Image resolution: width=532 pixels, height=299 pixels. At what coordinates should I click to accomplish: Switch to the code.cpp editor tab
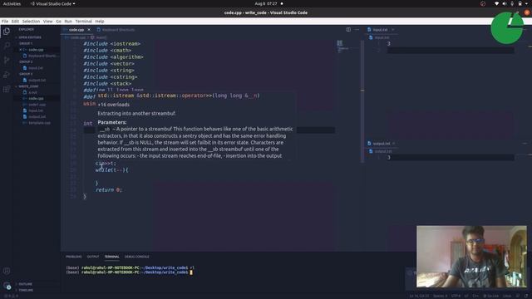(x=76, y=30)
